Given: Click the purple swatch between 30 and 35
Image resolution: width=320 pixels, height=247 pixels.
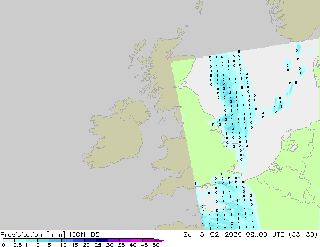Looking at the screenshot, I should 113,240.
